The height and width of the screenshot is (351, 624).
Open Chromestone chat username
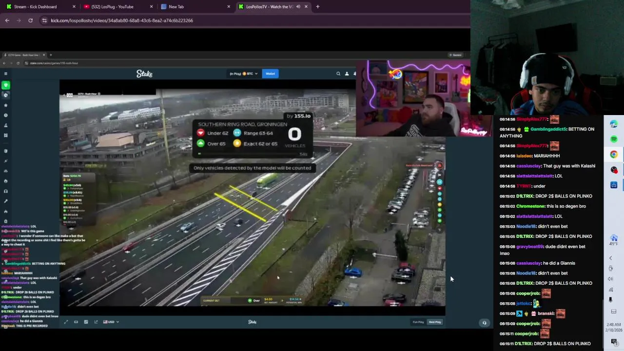click(x=530, y=206)
